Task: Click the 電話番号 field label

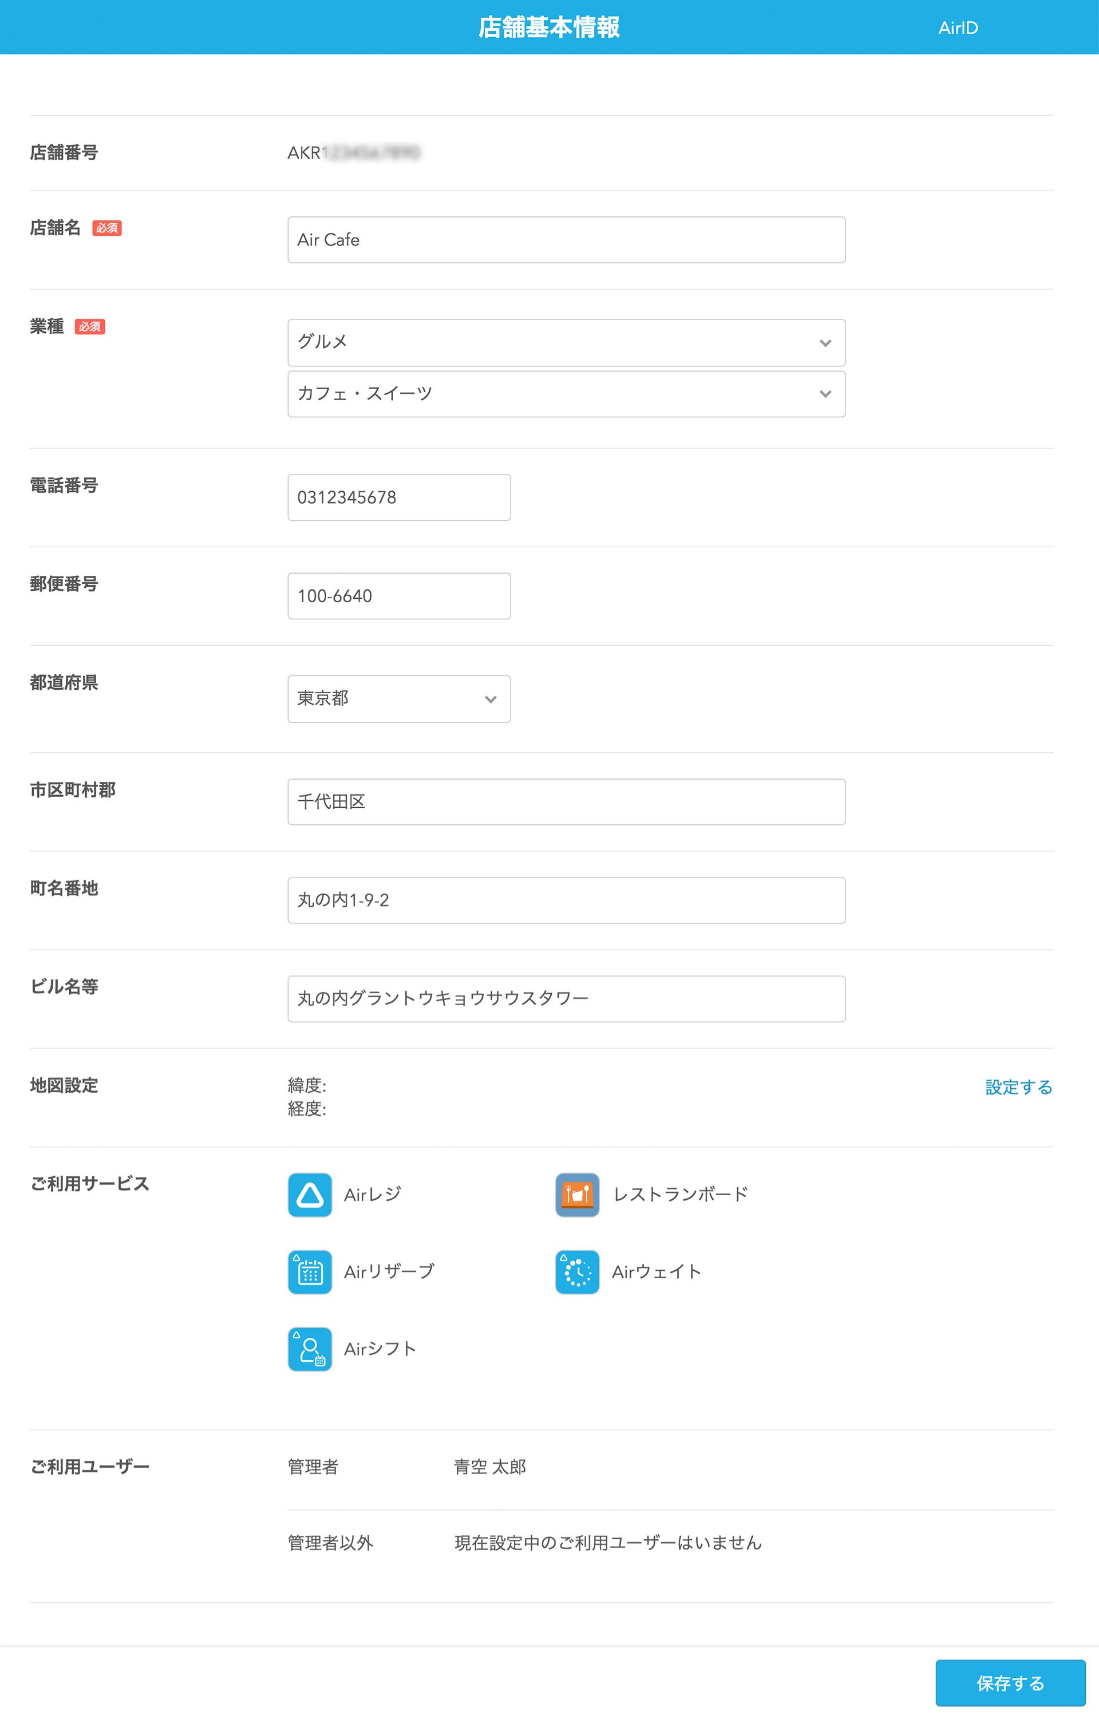Action: click(64, 485)
